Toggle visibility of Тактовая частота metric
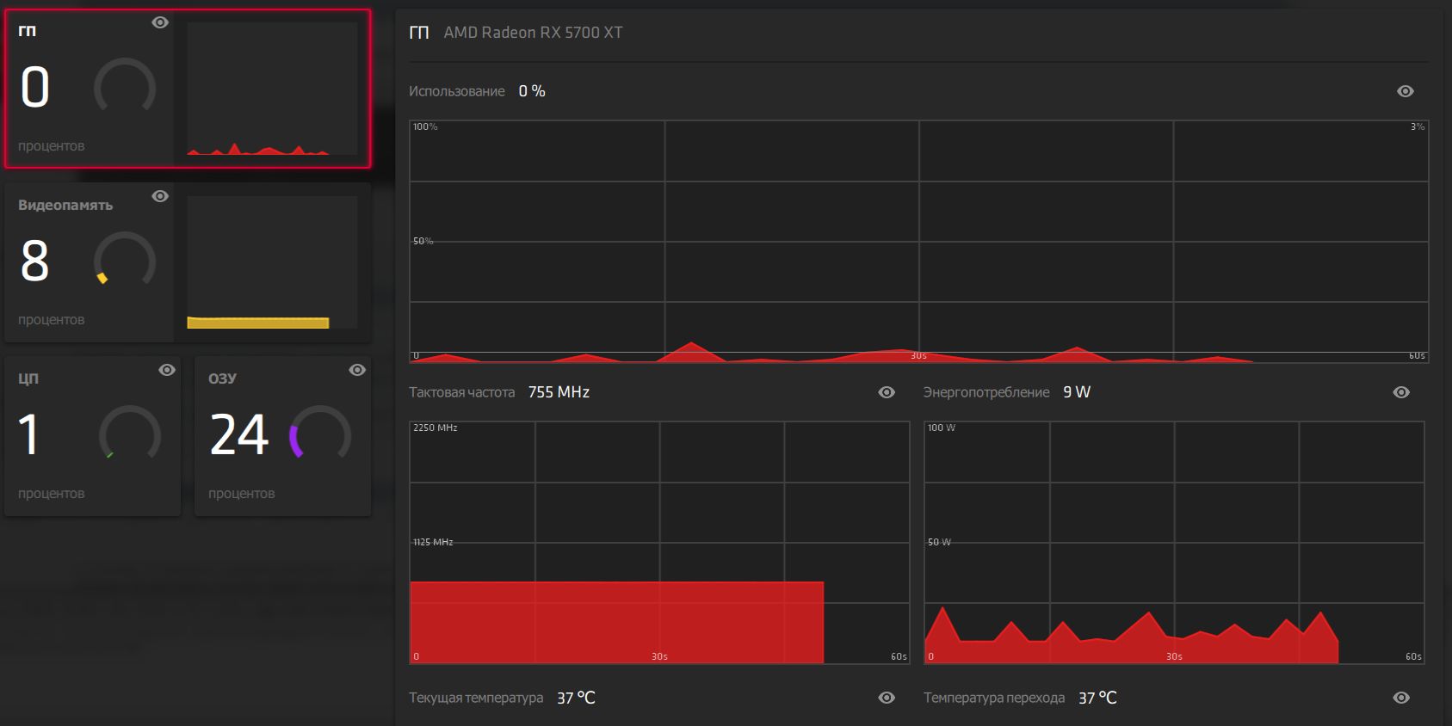 (x=887, y=392)
